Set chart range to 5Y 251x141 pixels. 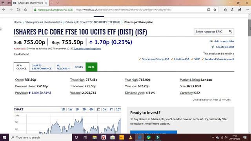point(111,109)
